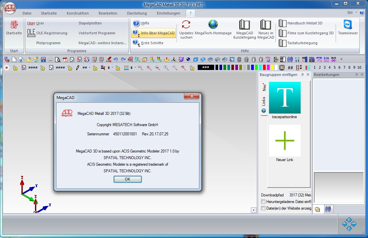Screen dimensions: 368x238
Task: Open the STKL parts list icon
Action: [x=312, y=59]
